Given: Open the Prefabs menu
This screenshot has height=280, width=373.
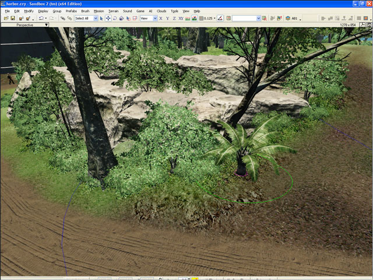Looking at the screenshot, I should click(x=71, y=11).
